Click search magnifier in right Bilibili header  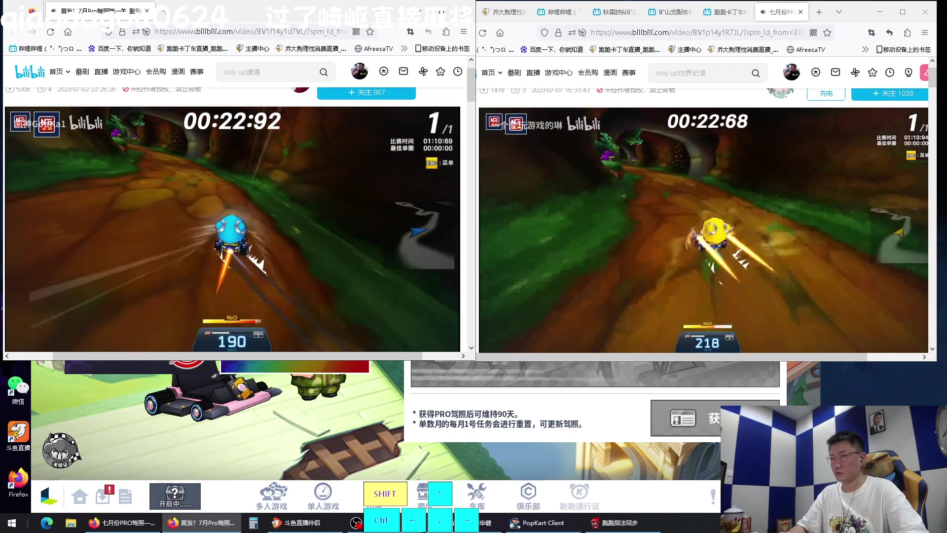click(x=756, y=74)
